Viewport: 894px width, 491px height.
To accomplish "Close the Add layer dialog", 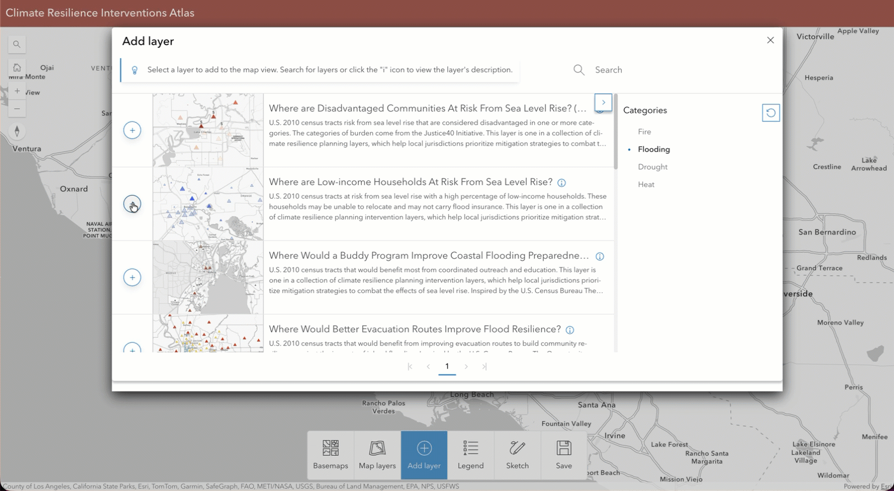I will [770, 40].
